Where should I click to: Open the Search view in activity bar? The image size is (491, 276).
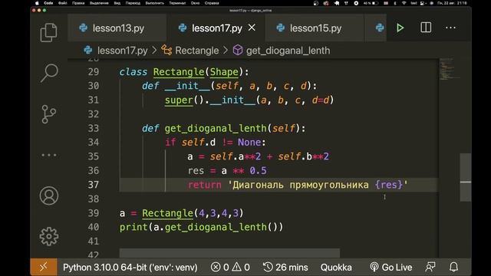[x=49, y=73]
